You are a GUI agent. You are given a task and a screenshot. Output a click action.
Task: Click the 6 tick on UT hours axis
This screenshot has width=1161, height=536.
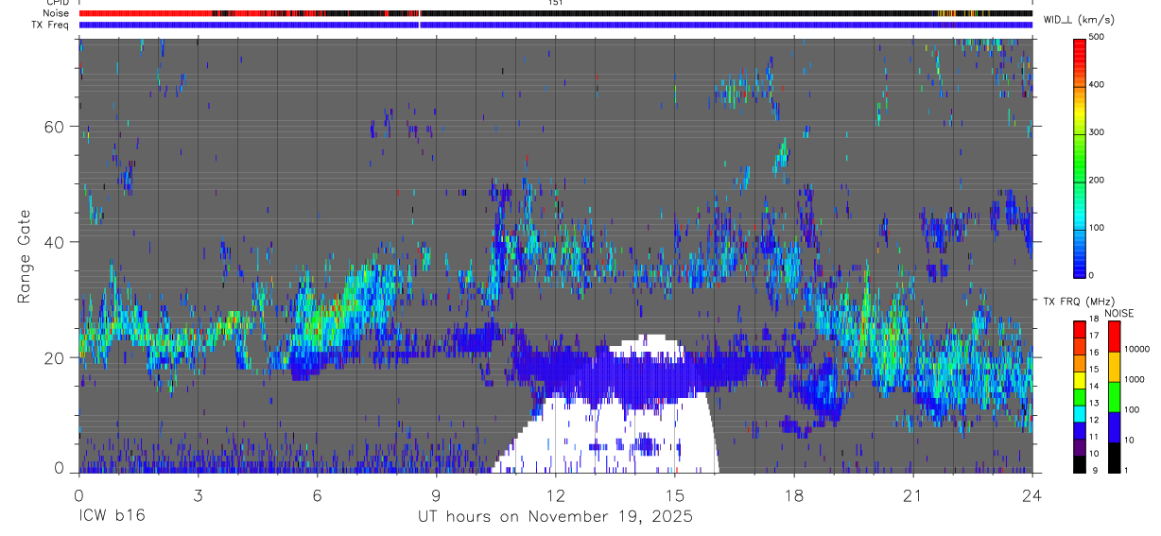(x=317, y=495)
